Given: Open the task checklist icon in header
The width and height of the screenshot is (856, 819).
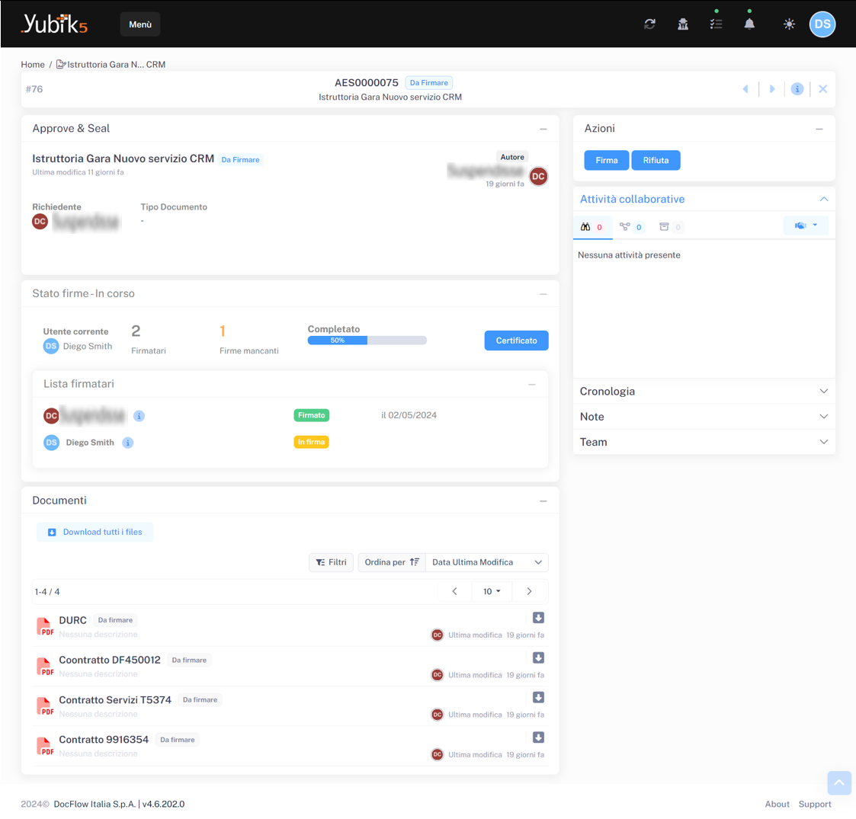Looking at the screenshot, I should point(716,24).
